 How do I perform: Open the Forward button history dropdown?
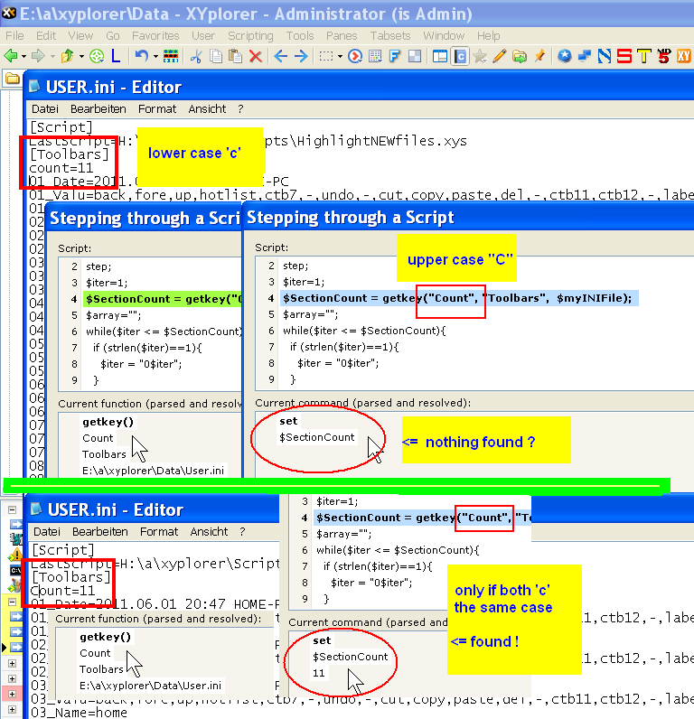[x=52, y=57]
